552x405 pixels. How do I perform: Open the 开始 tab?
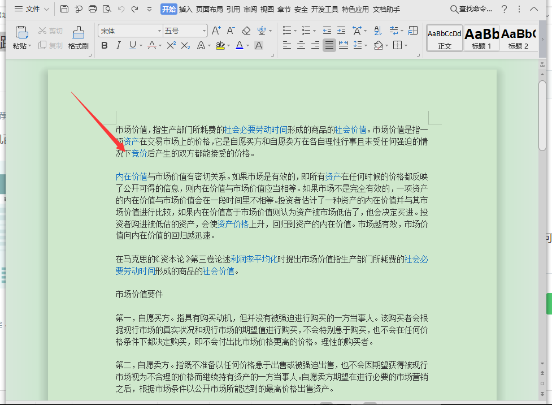pyautogui.click(x=168, y=9)
